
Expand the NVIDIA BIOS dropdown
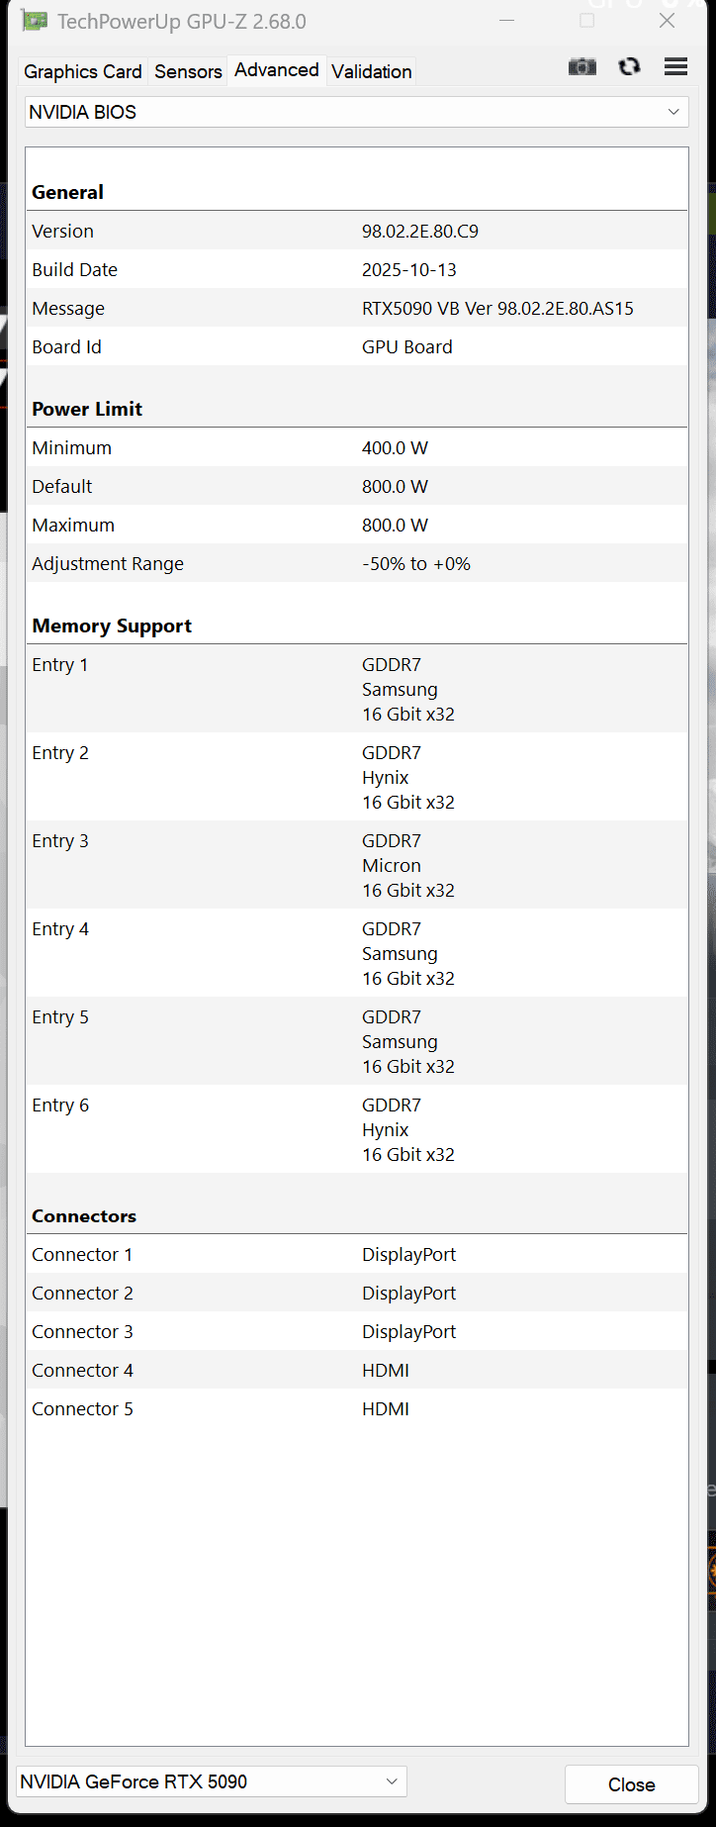[356, 112]
